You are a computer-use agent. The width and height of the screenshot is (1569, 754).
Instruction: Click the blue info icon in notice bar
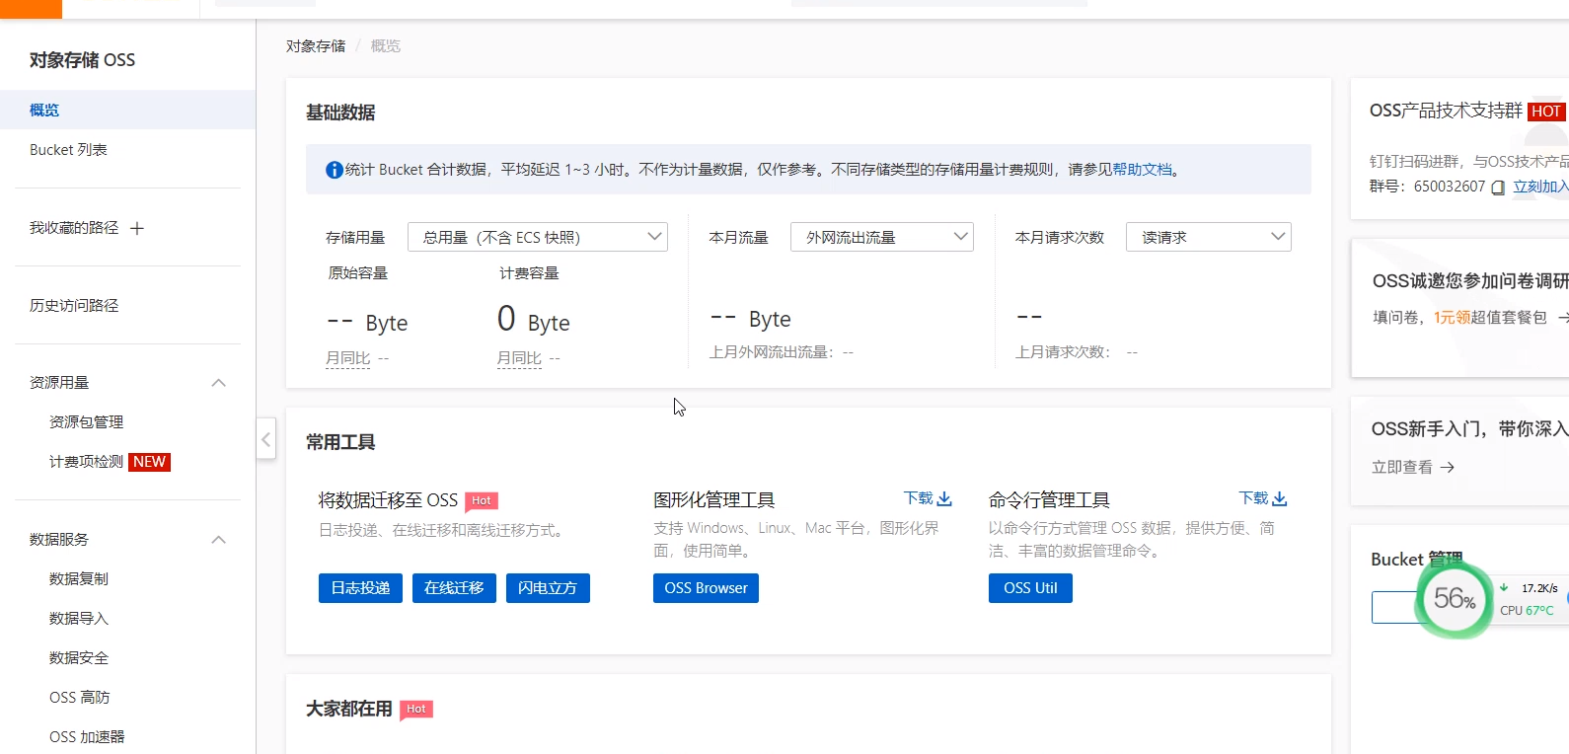click(335, 170)
